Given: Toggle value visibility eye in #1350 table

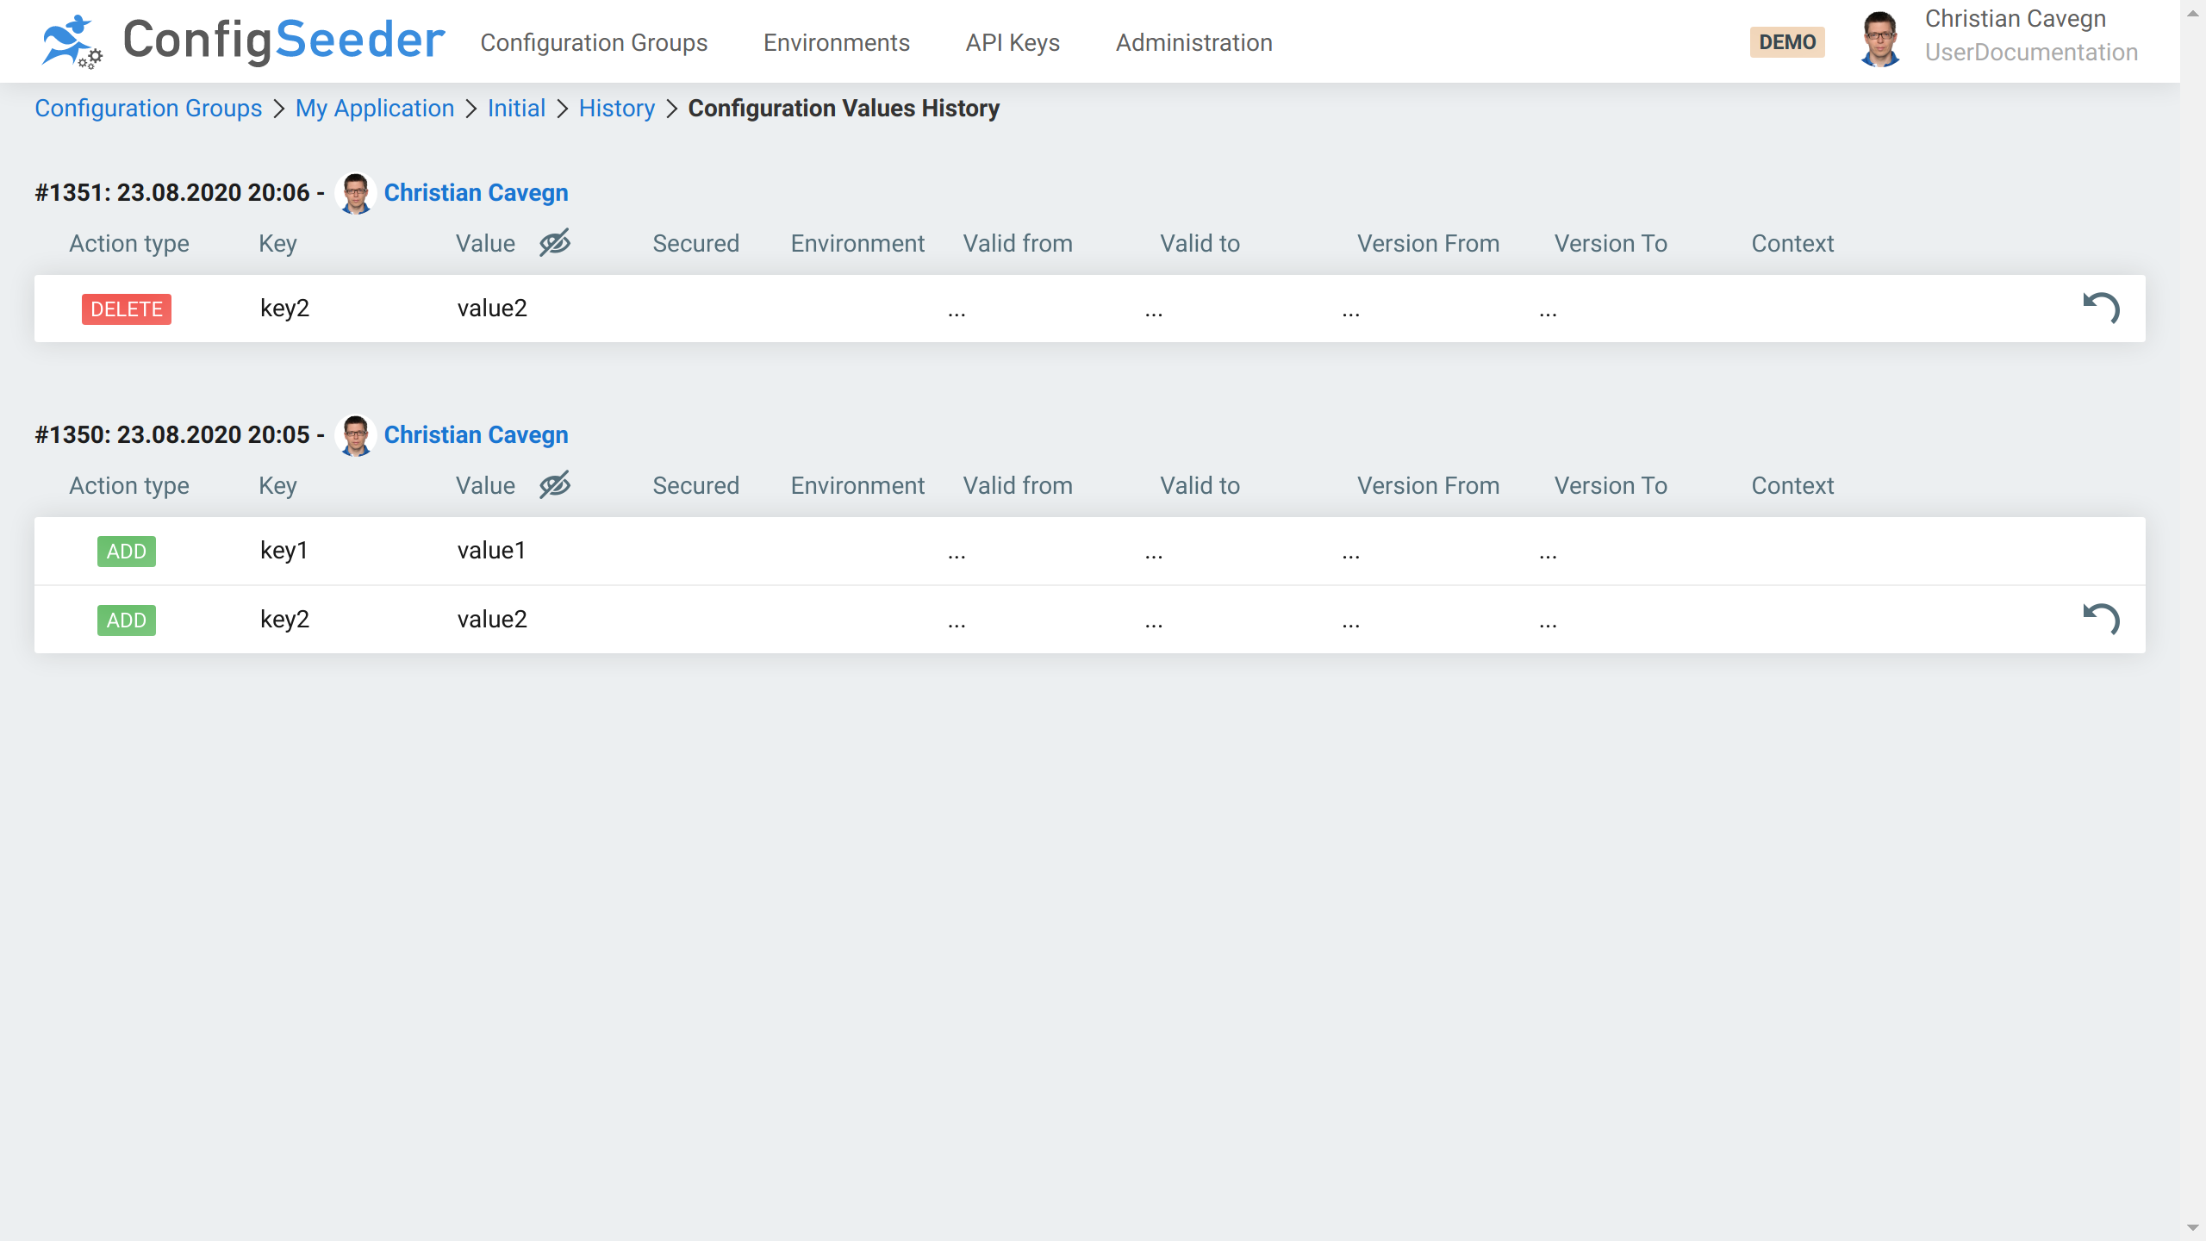Looking at the screenshot, I should point(555,485).
